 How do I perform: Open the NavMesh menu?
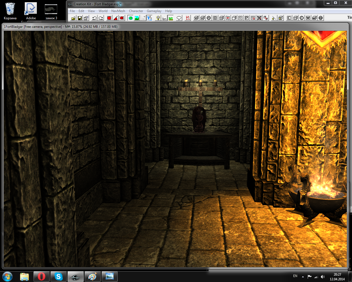118,11
